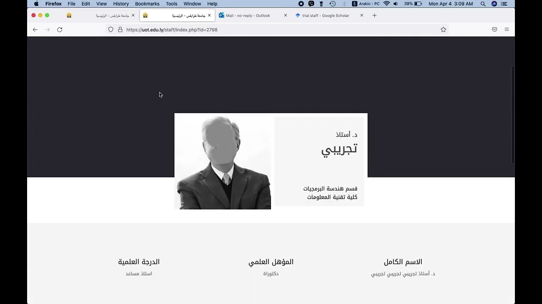Click the battery 39% indicator
542x304 pixels.
[413, 4]
